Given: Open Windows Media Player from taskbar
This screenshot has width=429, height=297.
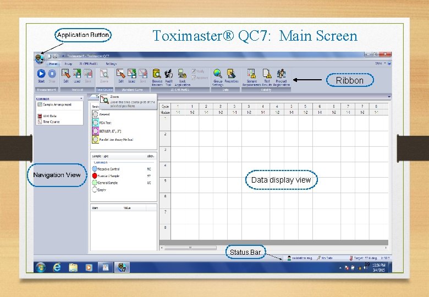Looking at the screenshot, I should (x=89, y=267).
